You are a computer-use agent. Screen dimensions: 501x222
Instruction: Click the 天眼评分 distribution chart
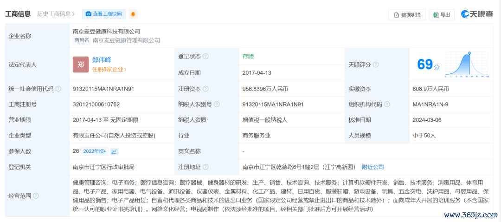467,65
